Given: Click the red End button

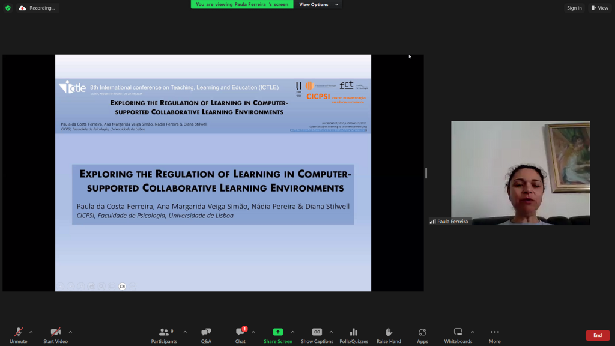Looking at the screenshot, I should (x=597, y=335).
